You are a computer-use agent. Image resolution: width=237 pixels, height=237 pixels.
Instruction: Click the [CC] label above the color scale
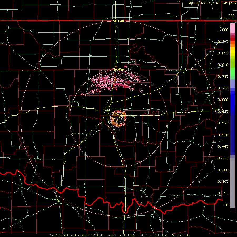pyautogui.click(x=225, y=18)
